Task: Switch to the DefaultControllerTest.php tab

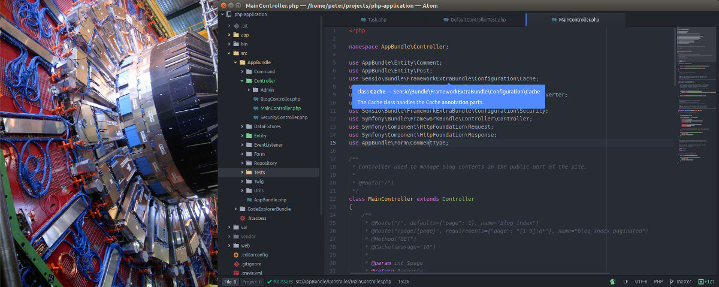Action: tap(475, 20)
